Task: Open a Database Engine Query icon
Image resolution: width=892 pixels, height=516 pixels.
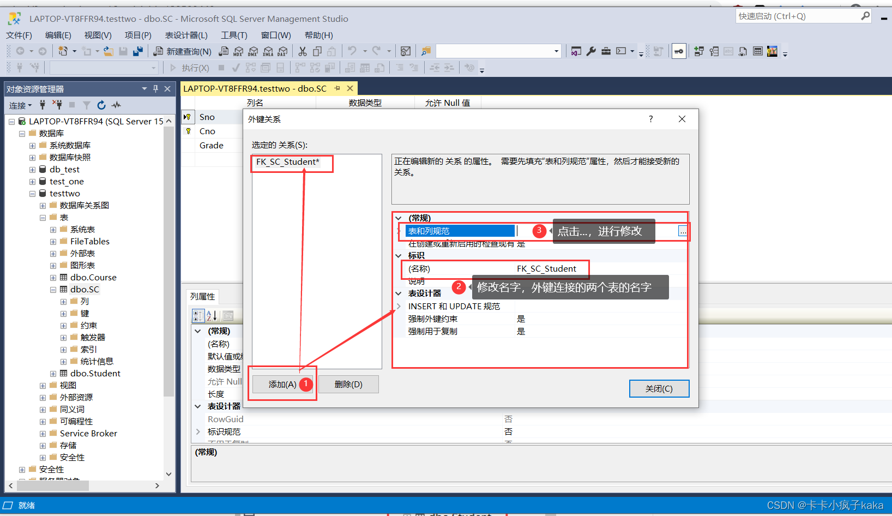Action: tap(224, 51)
